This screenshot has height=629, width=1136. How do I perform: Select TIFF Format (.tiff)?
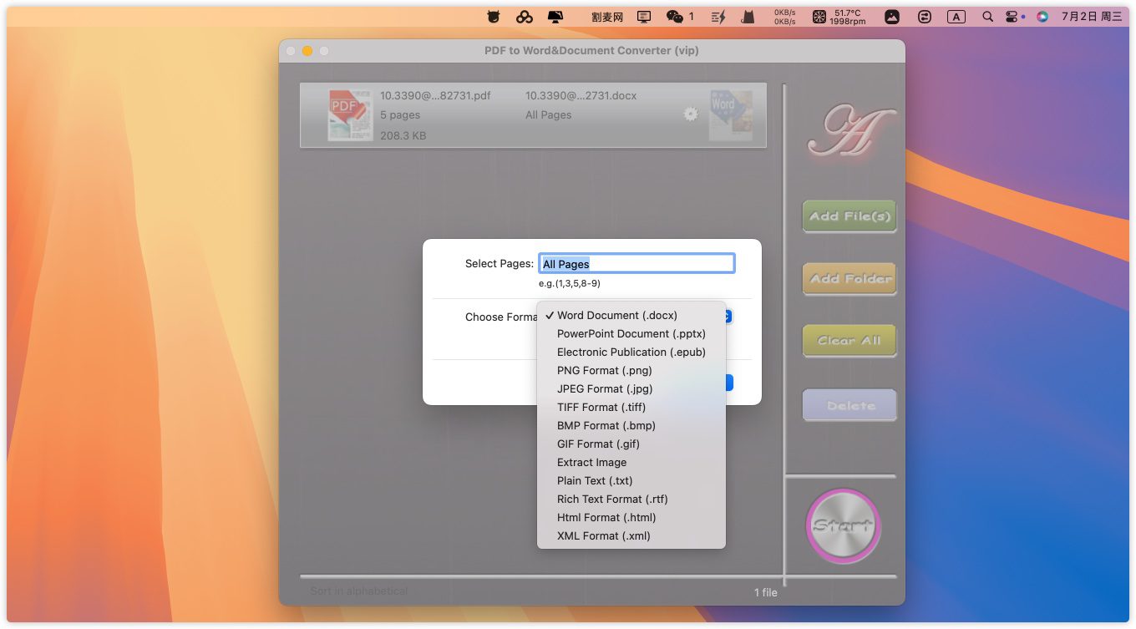pos(631,408)
